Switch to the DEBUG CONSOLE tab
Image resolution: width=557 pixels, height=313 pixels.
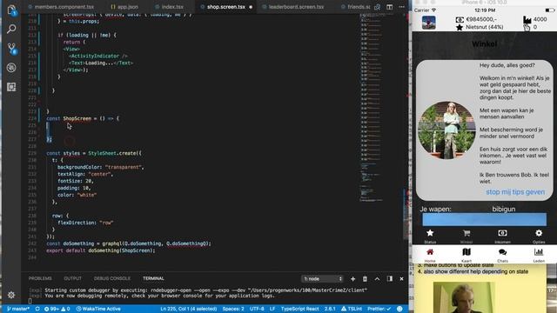click(x=112, y=278)
